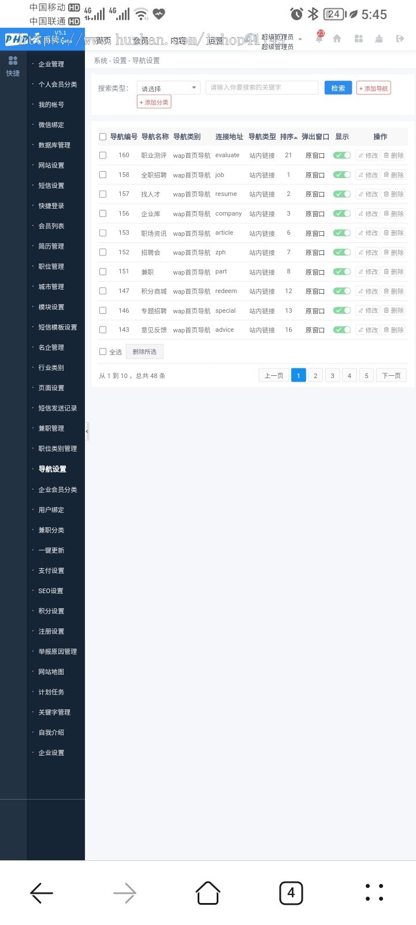Click 修改 for the 全职招聘 row
416x925 pixels.
[367, 175]
